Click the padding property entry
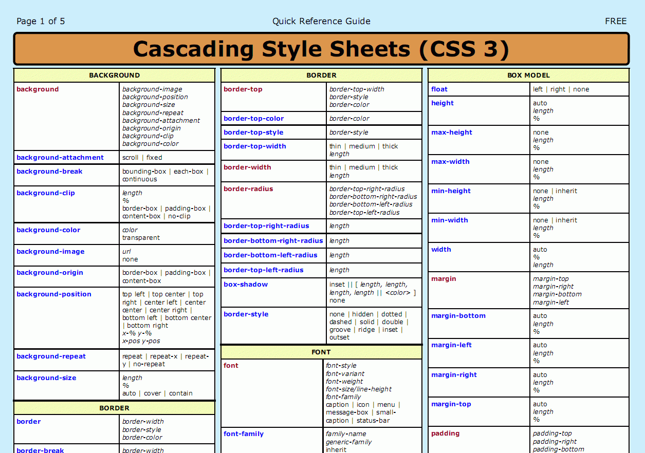The width and height of the screenshot is (645, 453). 445,433
